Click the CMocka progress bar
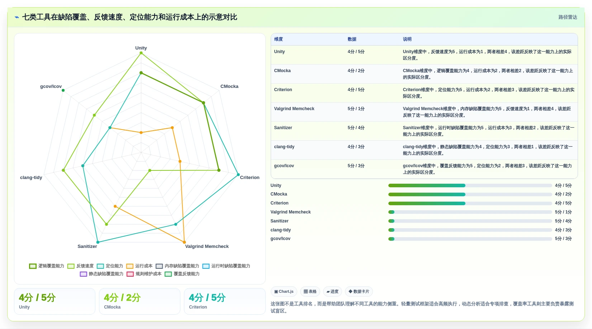Screen dimensions: 592x329 coord(470,194)
